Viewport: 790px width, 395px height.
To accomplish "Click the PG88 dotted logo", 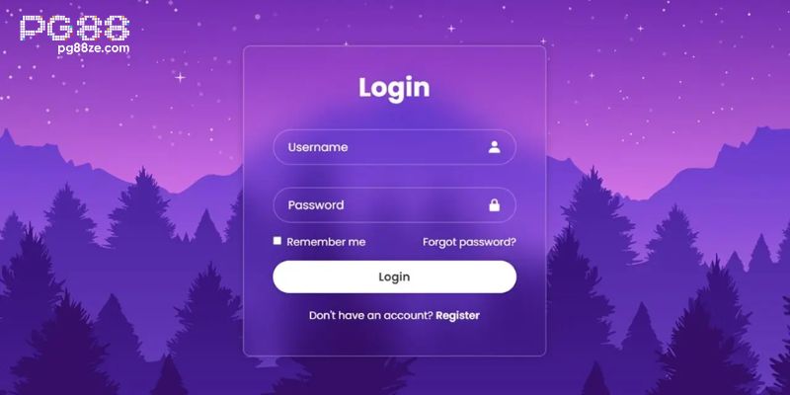I will [x=75, y=28].
